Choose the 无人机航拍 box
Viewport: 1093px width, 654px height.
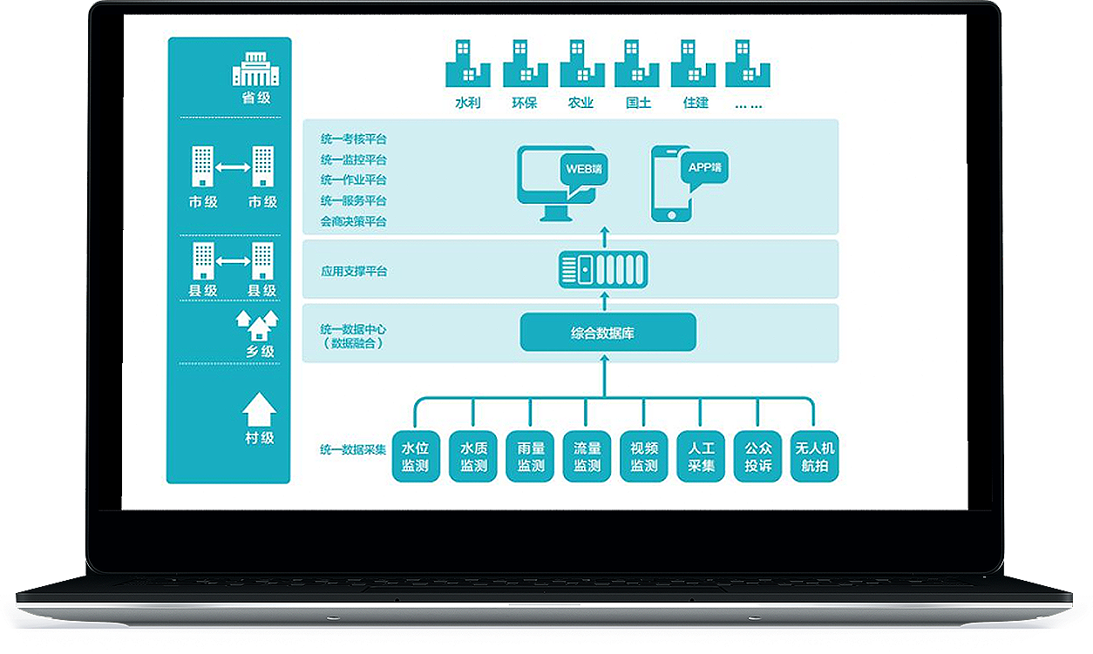point(814,456)
